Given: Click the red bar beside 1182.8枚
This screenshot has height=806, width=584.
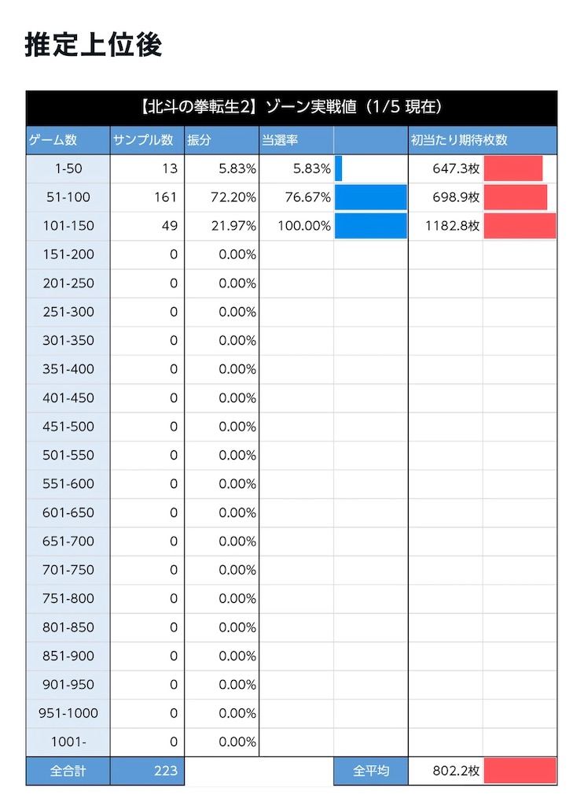Looking at the screenshot, I should coord(520,226).
